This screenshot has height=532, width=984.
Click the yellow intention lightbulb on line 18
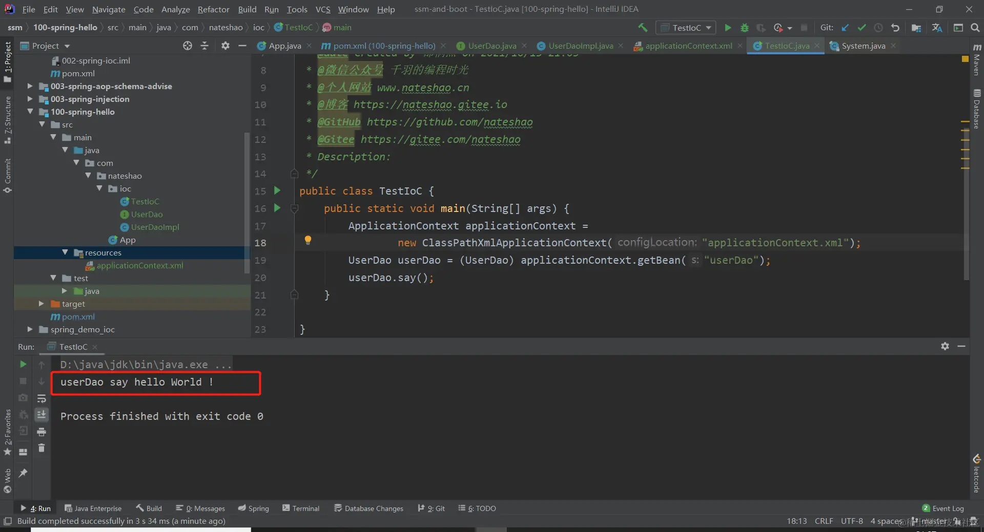click(x=308, y=240)
